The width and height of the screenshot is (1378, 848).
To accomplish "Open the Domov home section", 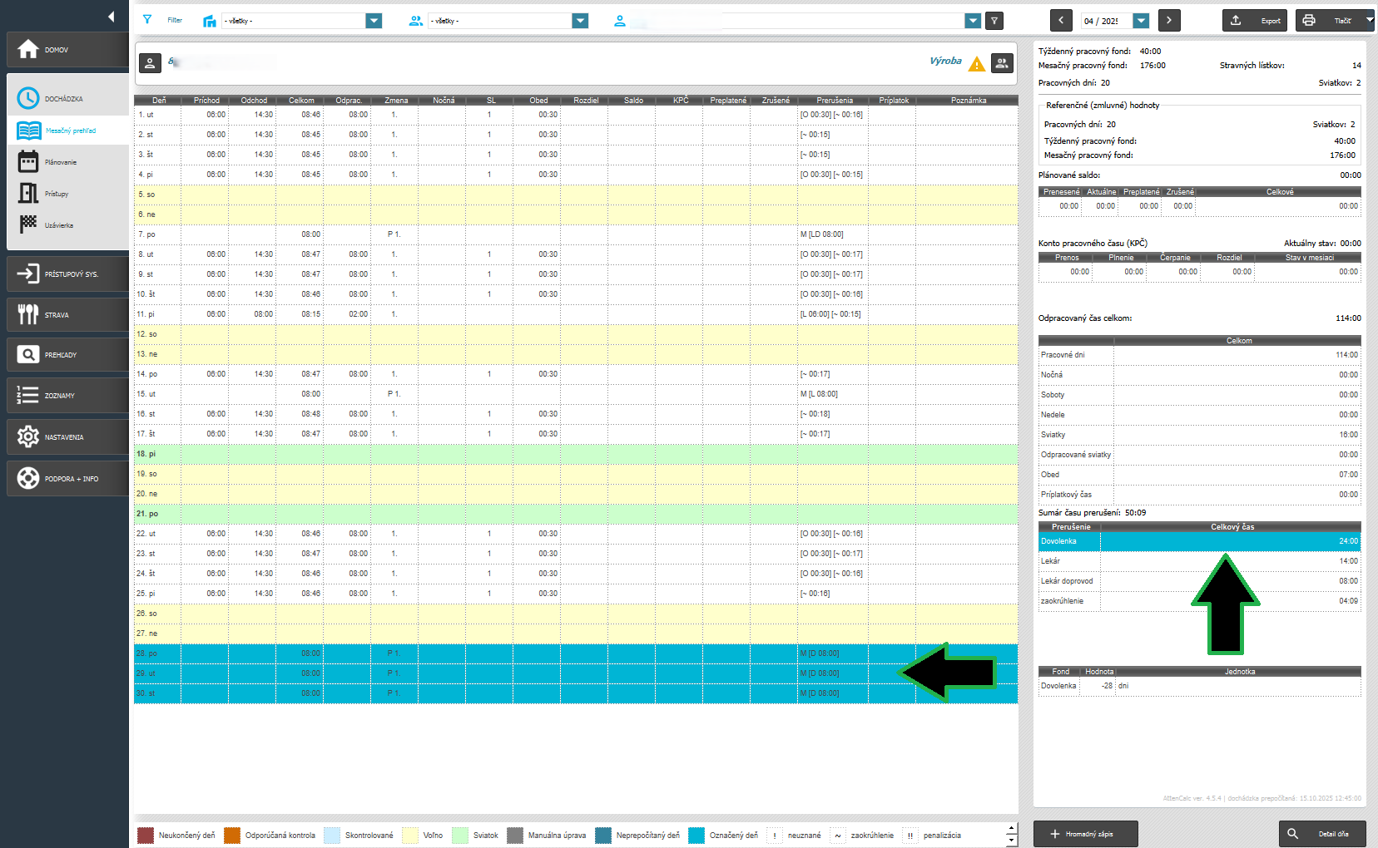I will [67, 50].
